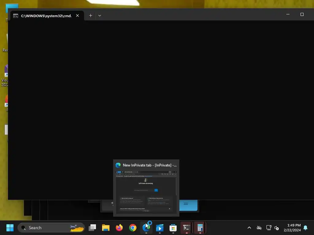Open the terminal profiles dropdown chevron

pyautogui.click(x=100, y=16)
